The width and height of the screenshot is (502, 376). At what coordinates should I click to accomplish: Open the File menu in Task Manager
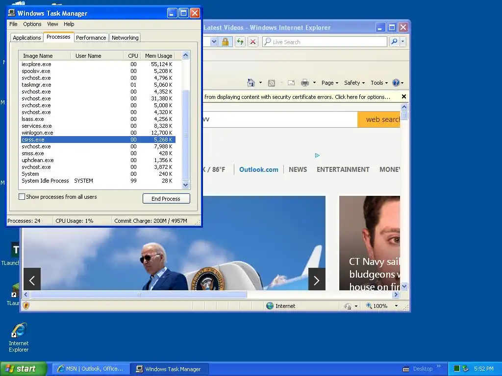[x=13, y=24]
